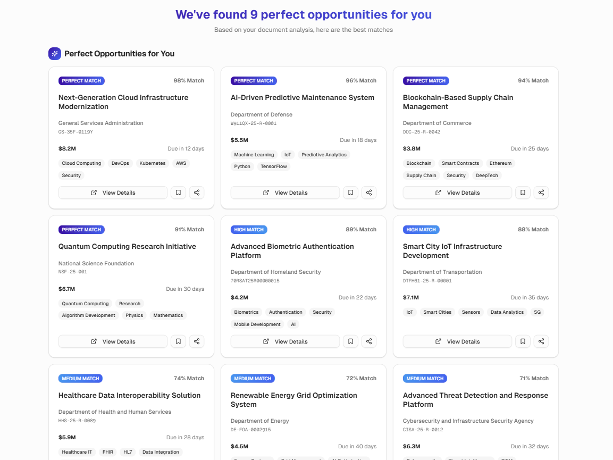
Task: Share the Smart City IoT Infrastructure Development card
Action: tap(541, 341)
